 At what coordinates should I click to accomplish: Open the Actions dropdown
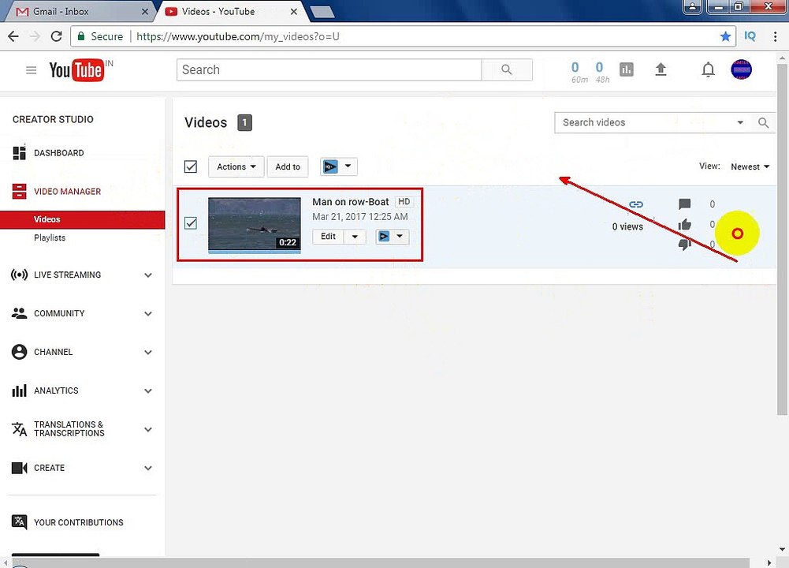[x=236, y=166]
